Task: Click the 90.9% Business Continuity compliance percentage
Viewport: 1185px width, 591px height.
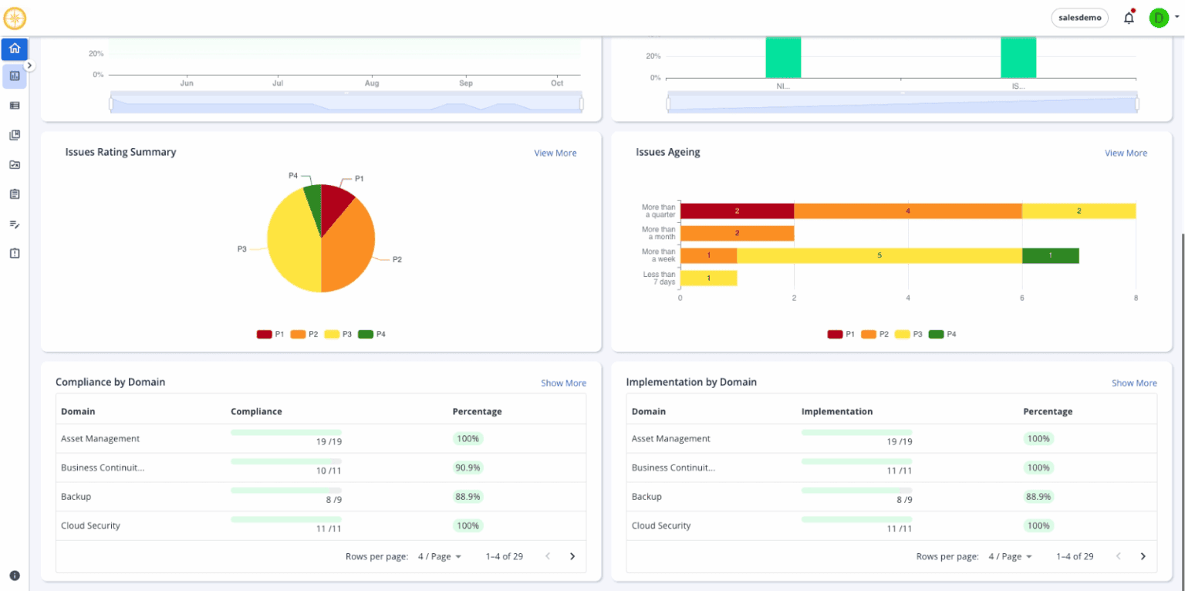Action: pos(467,468)
